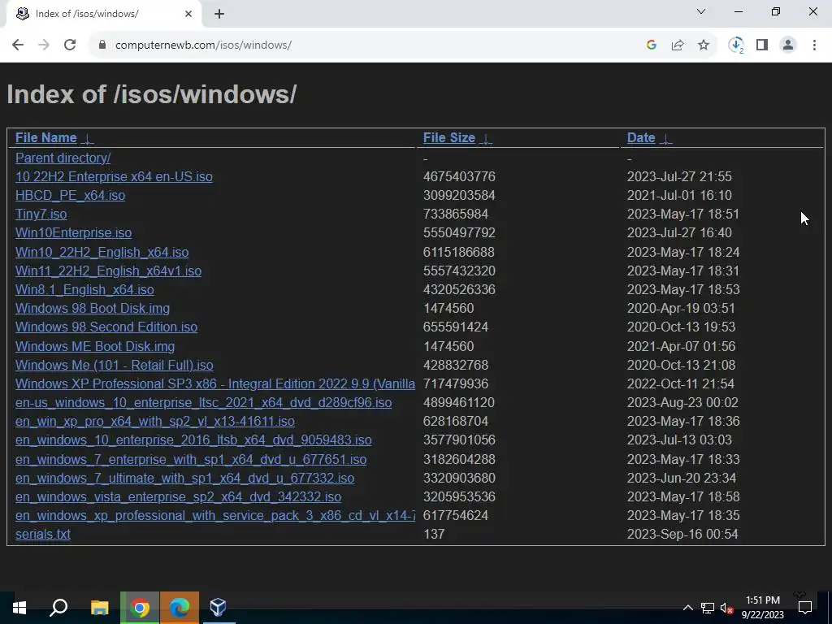The width and height of the screenshot is (832, 624).
Task: Open Microsoft Edge from taskbar
Action: [x=180, y=608]
